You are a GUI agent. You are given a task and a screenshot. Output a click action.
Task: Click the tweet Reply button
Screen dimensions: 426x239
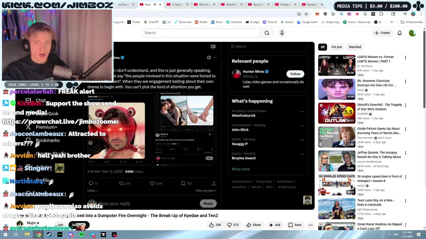pos(208,203)
